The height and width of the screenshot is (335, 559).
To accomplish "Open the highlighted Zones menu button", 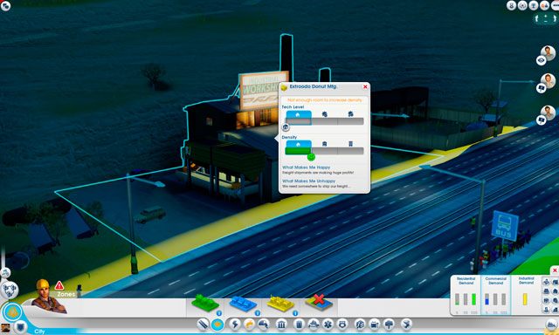I will pyautogui.click(x=217, y=325).
